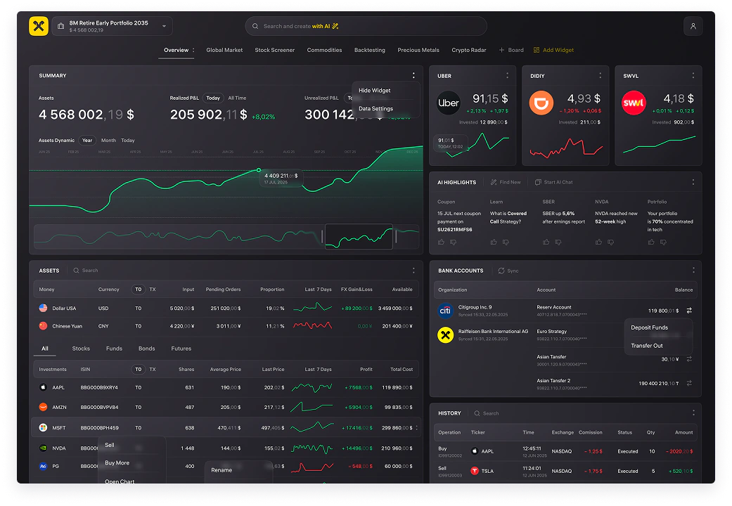The width and height of the screenshot is (732, 506).
Task: Click the DIDIY orange logo
Action: coord(541,103)
